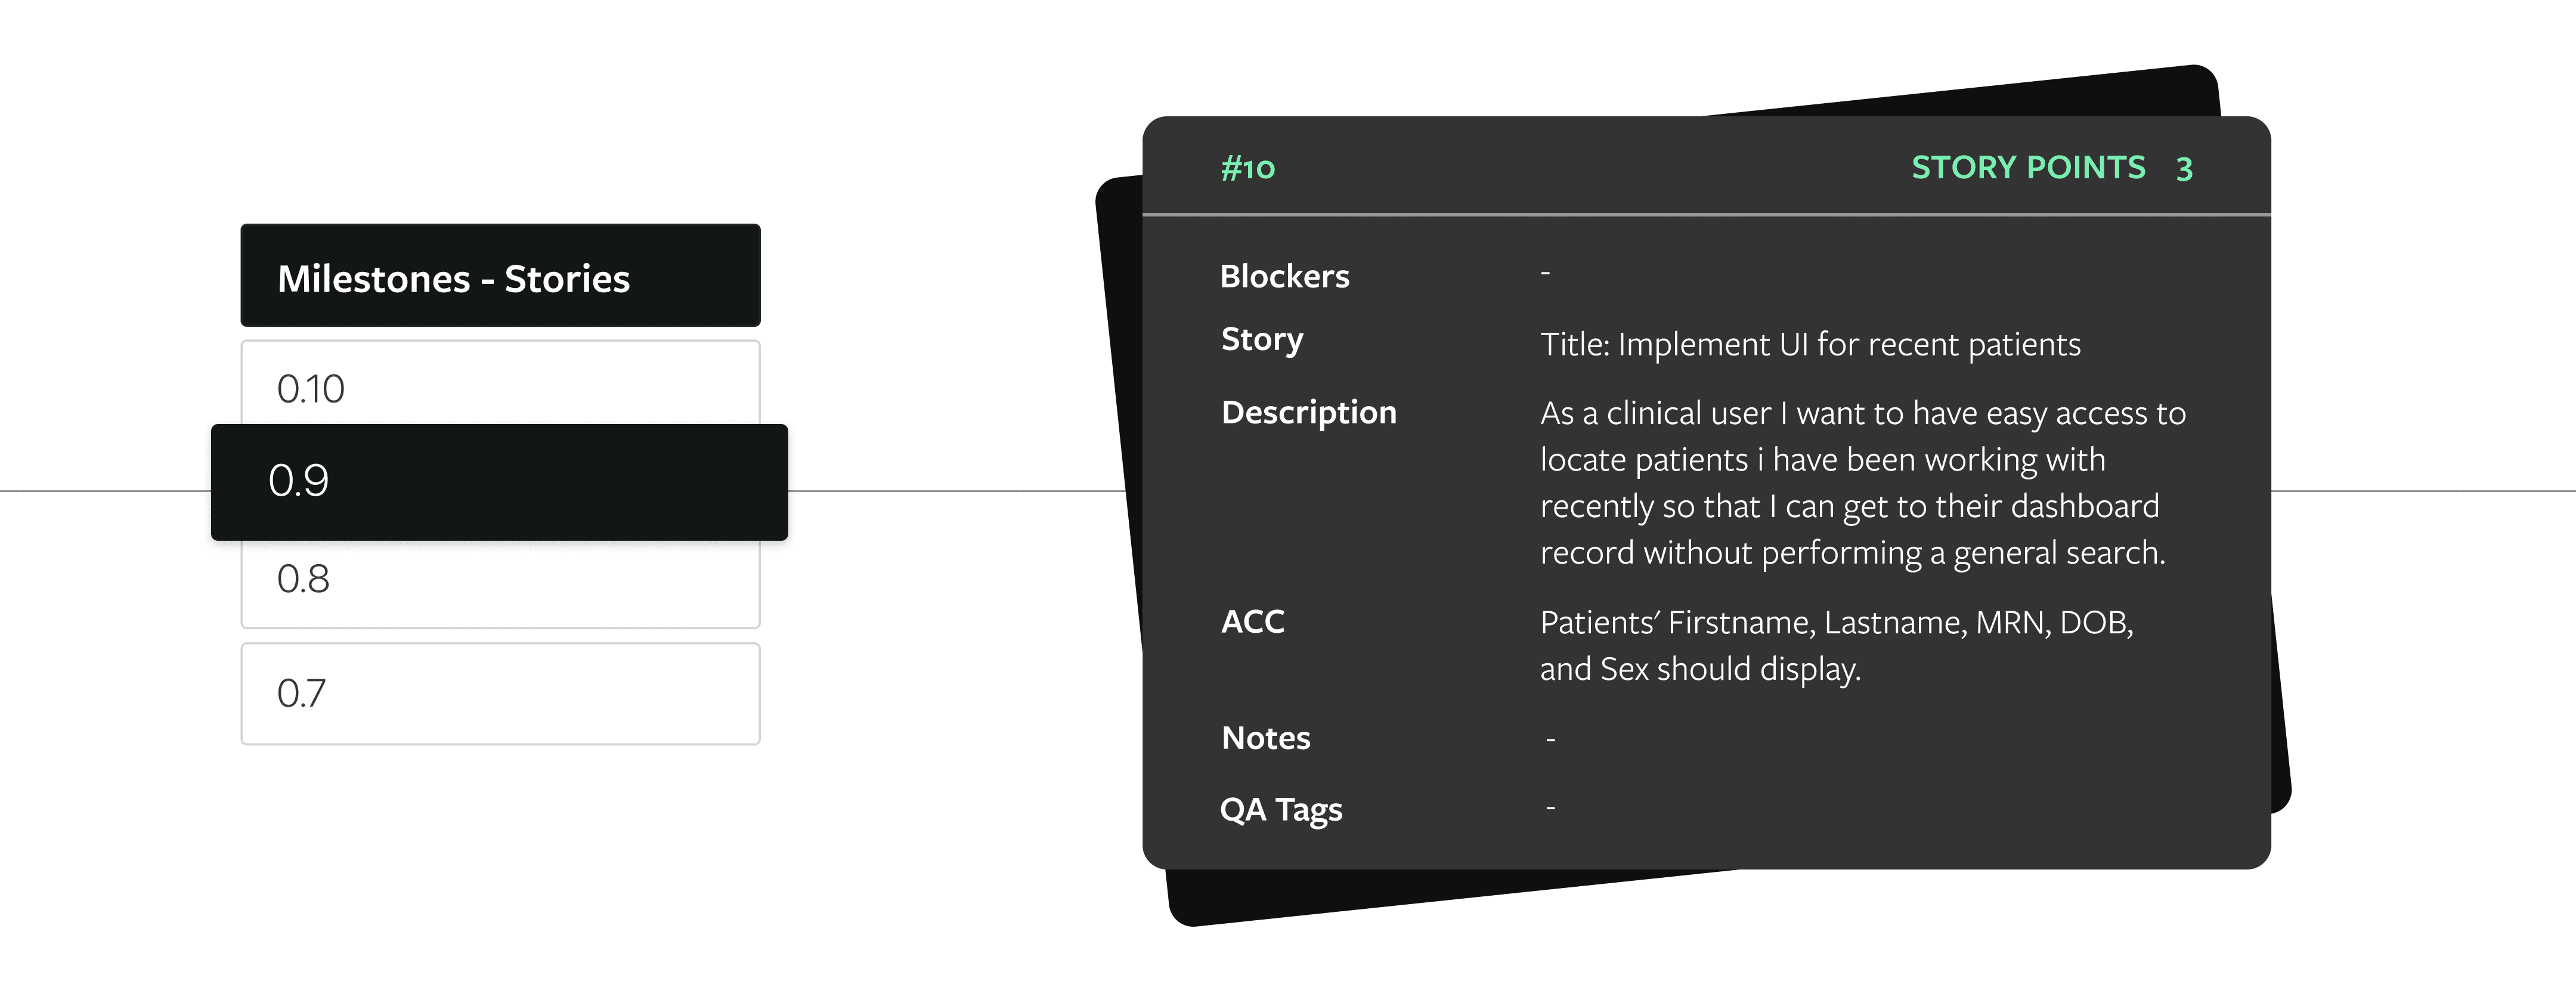Select the story points value 3
Screen dimensions: 2576x984
(x=2184, y=169)
